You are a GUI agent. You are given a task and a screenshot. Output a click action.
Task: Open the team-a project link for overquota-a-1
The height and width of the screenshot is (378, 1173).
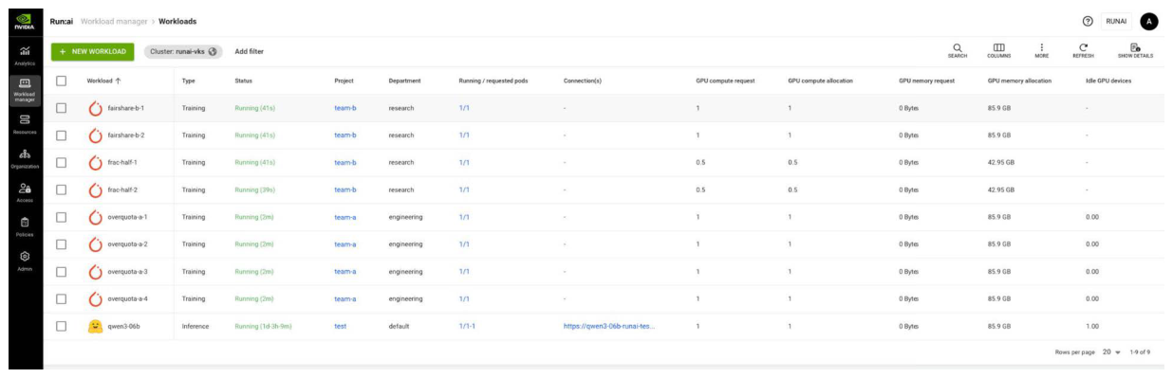pos(345,217)
